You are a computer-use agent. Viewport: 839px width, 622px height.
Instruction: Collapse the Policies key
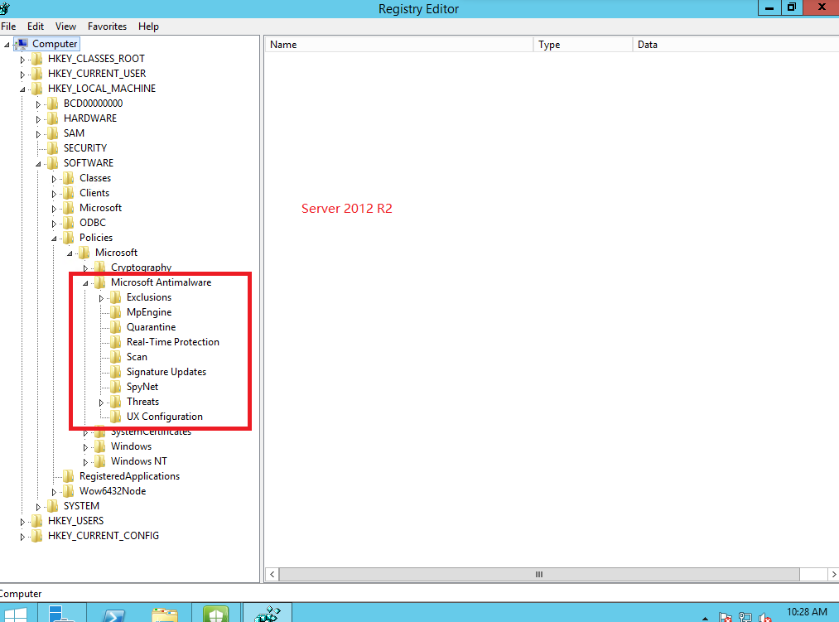point(54,239)
